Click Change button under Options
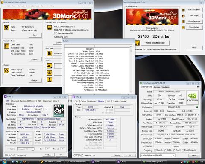205x164 pixels. (35, 80)
